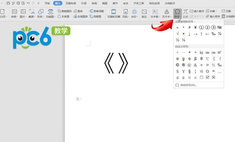
Task: Open the 表格 (Table) insert dropdown
Action: [x=14, y=13]
